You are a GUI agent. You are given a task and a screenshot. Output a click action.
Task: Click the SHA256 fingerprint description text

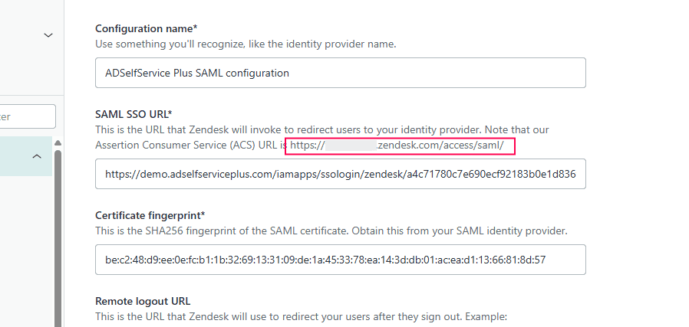click(x=331, y=231)
